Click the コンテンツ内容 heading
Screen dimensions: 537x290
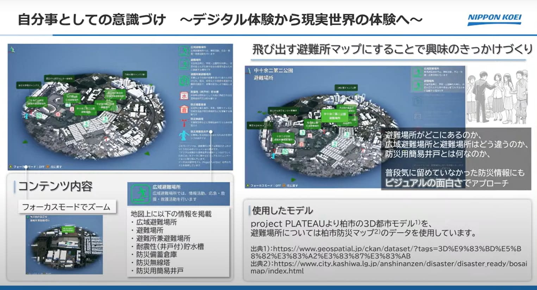click(x=55, y=186)
